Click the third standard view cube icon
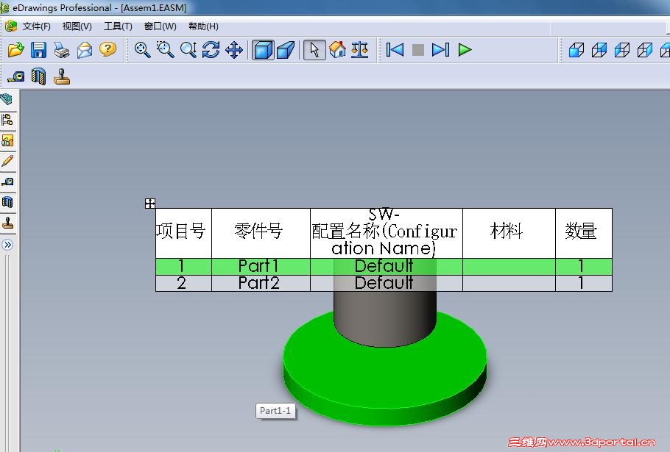Viewport: 670px width, 452px height. click(621, 50)
